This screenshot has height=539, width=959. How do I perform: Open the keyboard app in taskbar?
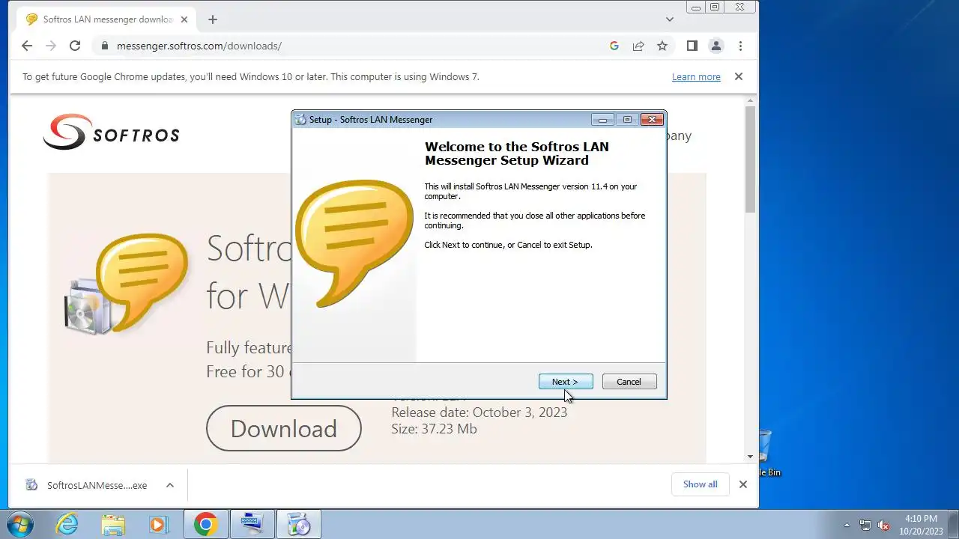point(252,525)
